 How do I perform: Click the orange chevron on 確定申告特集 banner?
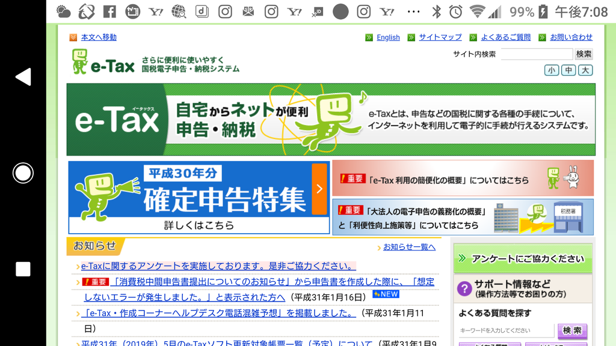(319, 189)
